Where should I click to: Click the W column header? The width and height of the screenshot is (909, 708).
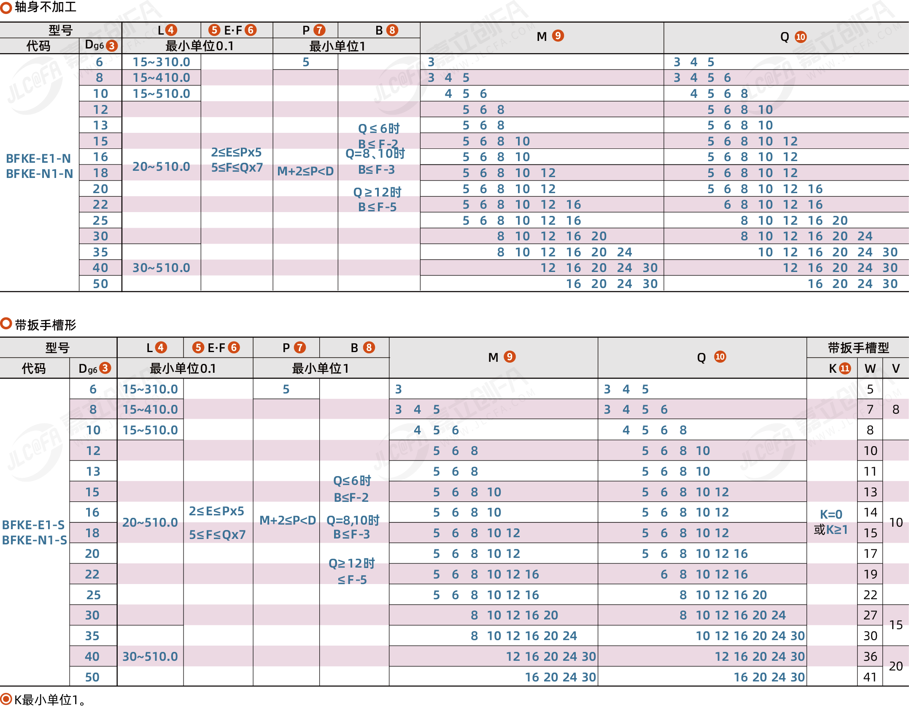tap(870, 368)
